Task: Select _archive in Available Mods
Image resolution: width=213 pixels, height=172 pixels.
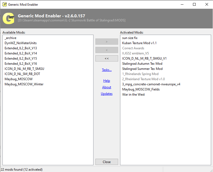Action: 11,38
